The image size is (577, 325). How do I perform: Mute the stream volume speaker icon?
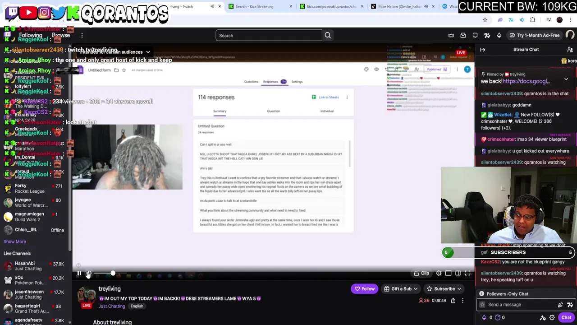(x=89, y=273)
